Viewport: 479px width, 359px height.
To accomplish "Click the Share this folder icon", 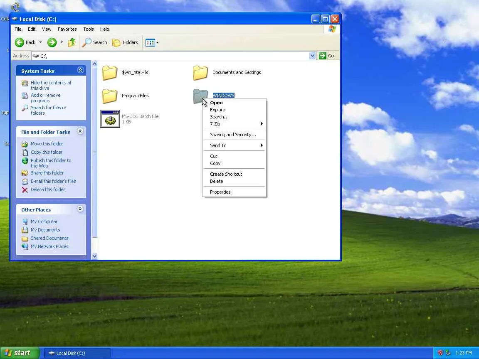I will pyautogui.click(x=25, y=173).
